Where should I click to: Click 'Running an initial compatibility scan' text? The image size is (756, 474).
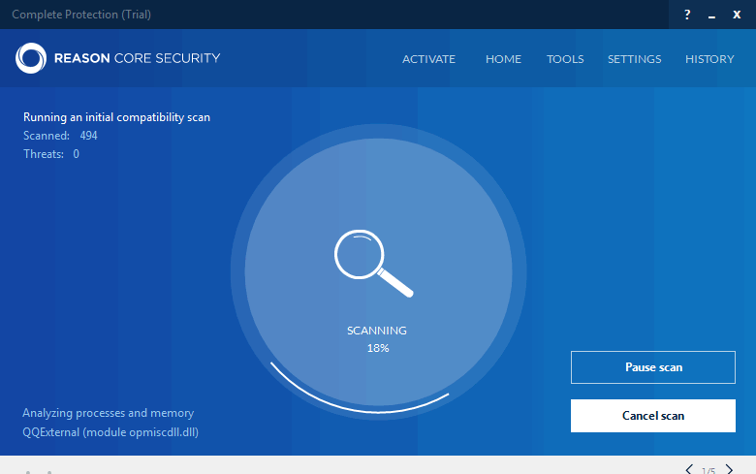click(116, 117)
